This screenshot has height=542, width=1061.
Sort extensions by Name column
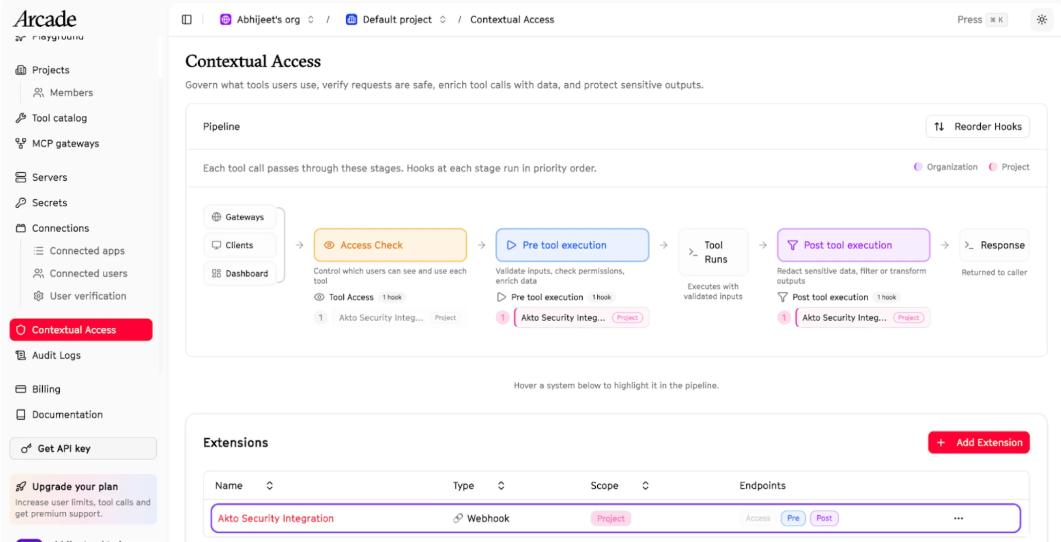click(x=270, y=485)
